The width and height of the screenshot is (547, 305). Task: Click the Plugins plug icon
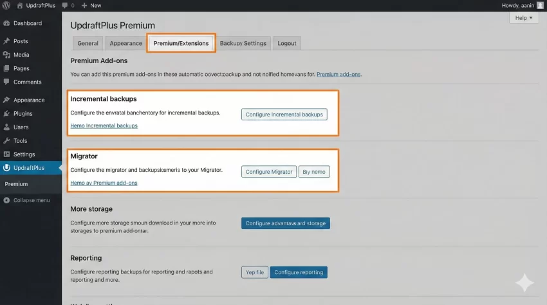pos(6,113)
